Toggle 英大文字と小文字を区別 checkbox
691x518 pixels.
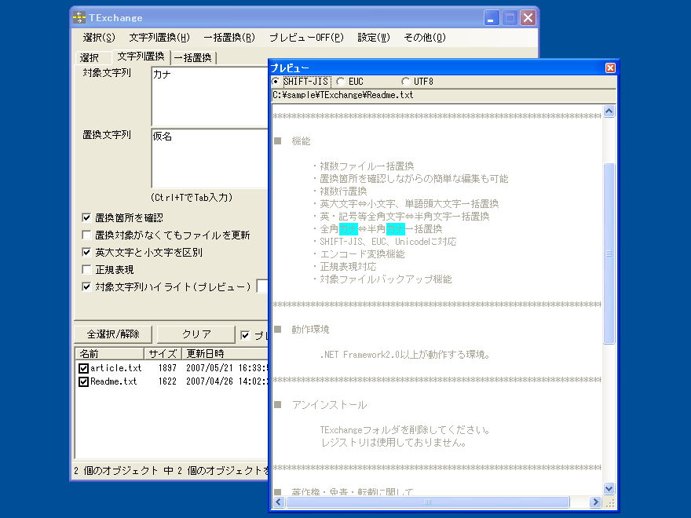(x=87, y=252)
